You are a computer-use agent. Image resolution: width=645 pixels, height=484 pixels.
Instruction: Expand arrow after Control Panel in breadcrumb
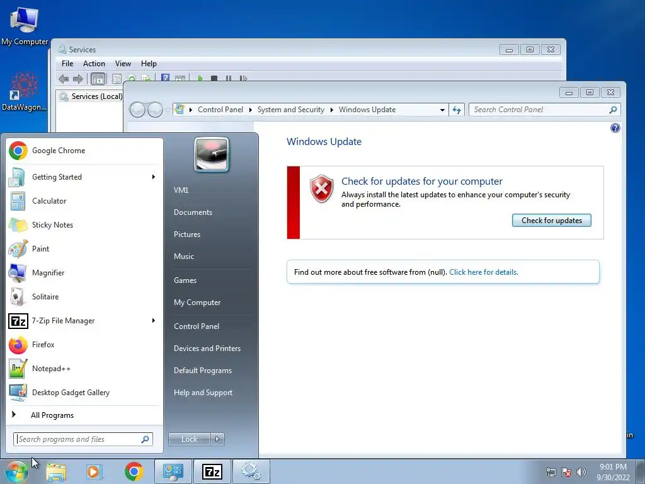(x=251, y=110)
